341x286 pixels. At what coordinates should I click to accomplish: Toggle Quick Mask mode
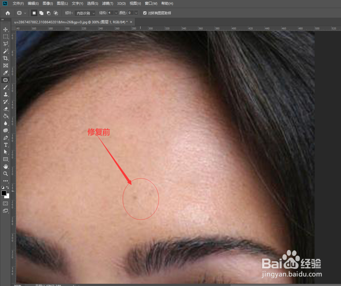tap(5, 204)
